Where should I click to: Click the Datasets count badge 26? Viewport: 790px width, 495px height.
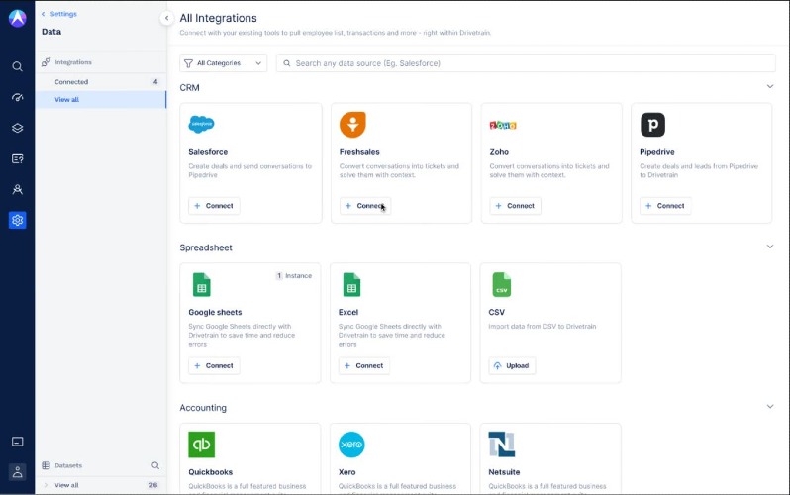[153, 485]
